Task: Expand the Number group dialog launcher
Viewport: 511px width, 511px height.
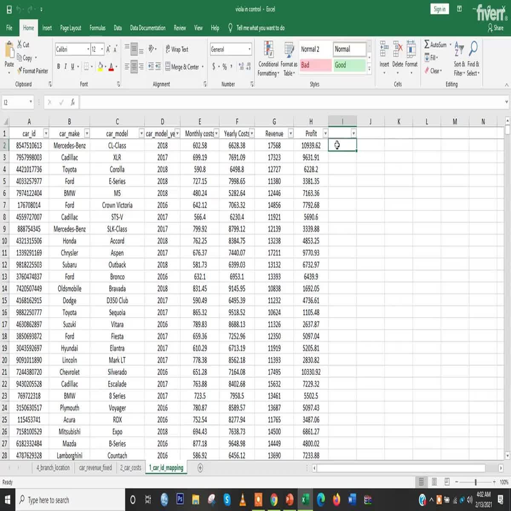Action: [x=253, y=84]
